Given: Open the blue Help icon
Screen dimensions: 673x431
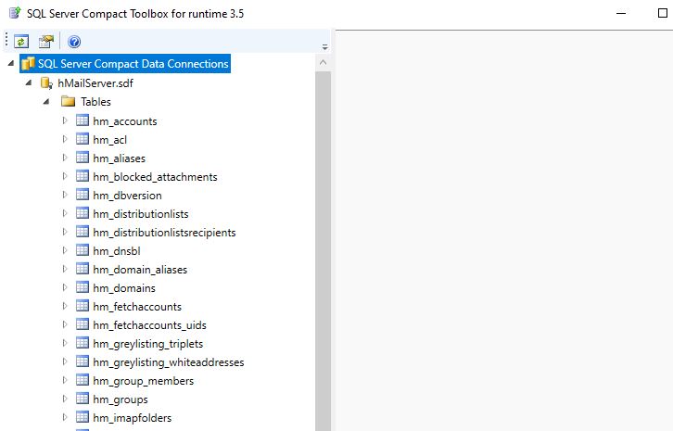Looking at the screenshot, I should click(x=74, y=42).
